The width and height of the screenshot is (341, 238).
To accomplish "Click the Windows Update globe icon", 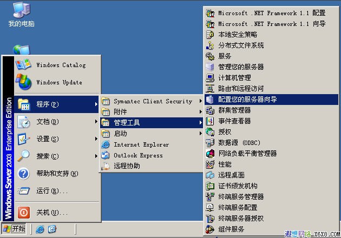I will (x=23, y=82).
